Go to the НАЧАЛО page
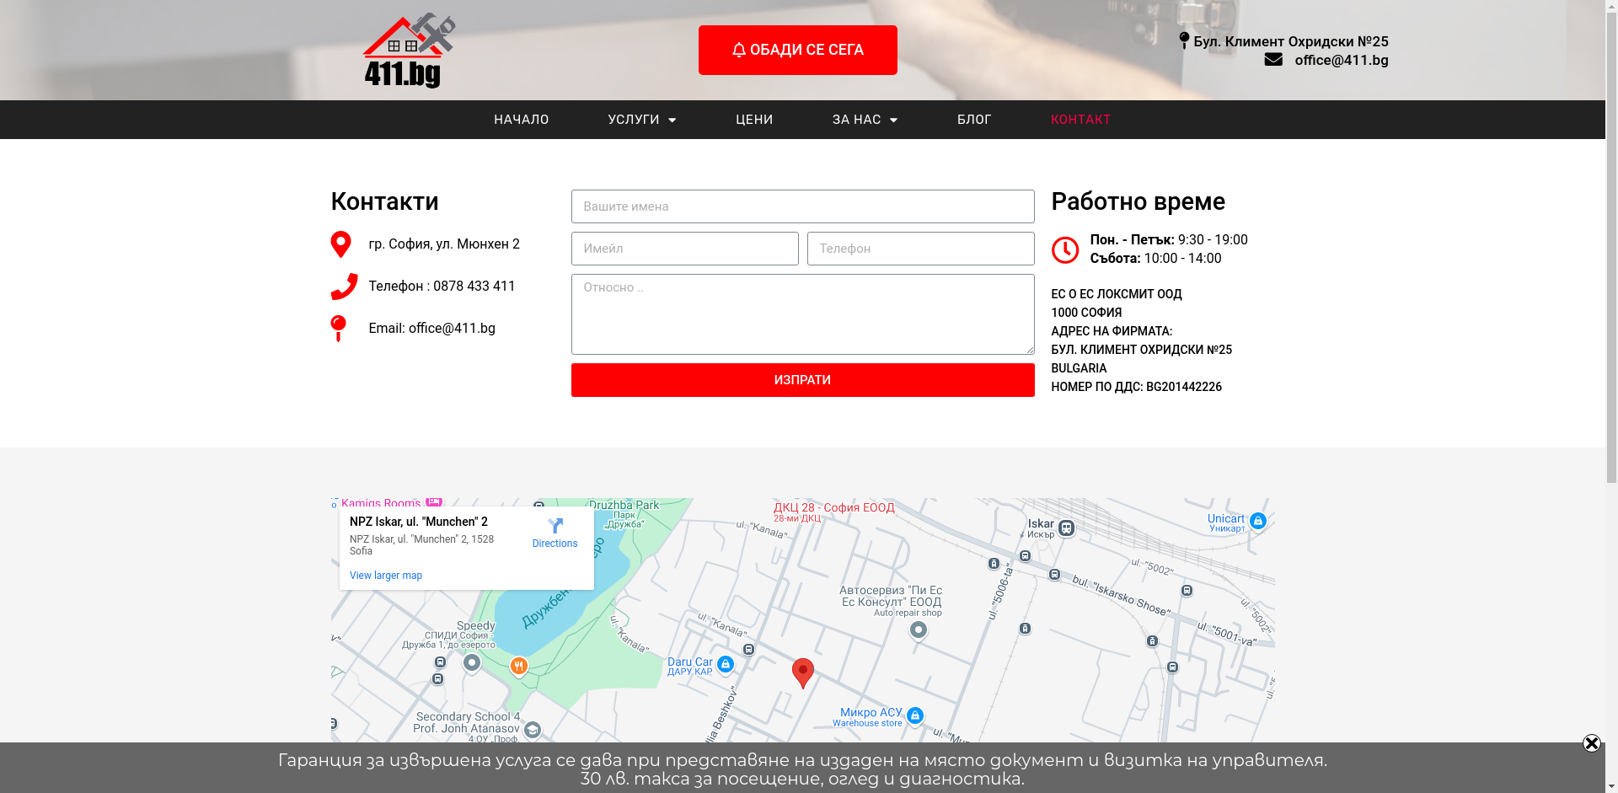This screenshot has width=1618, height=793. coord(521,120)
